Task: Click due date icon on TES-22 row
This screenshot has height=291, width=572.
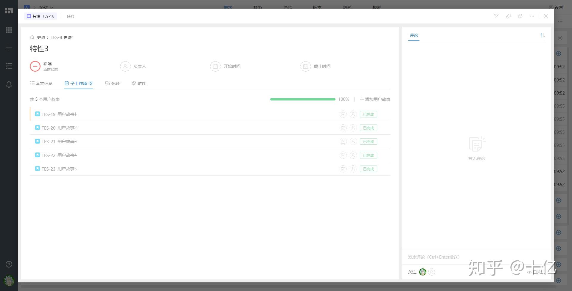Action: click(343, 155)
